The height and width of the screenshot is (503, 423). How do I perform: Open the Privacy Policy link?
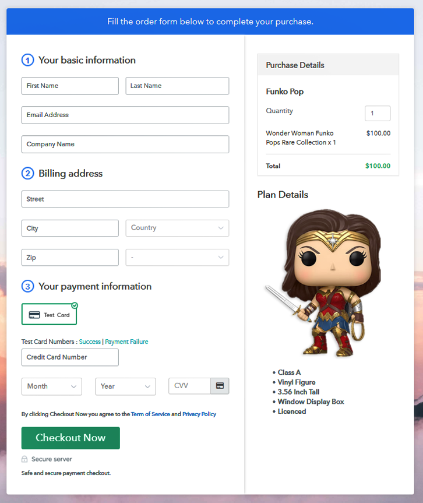tap(199, 414)
